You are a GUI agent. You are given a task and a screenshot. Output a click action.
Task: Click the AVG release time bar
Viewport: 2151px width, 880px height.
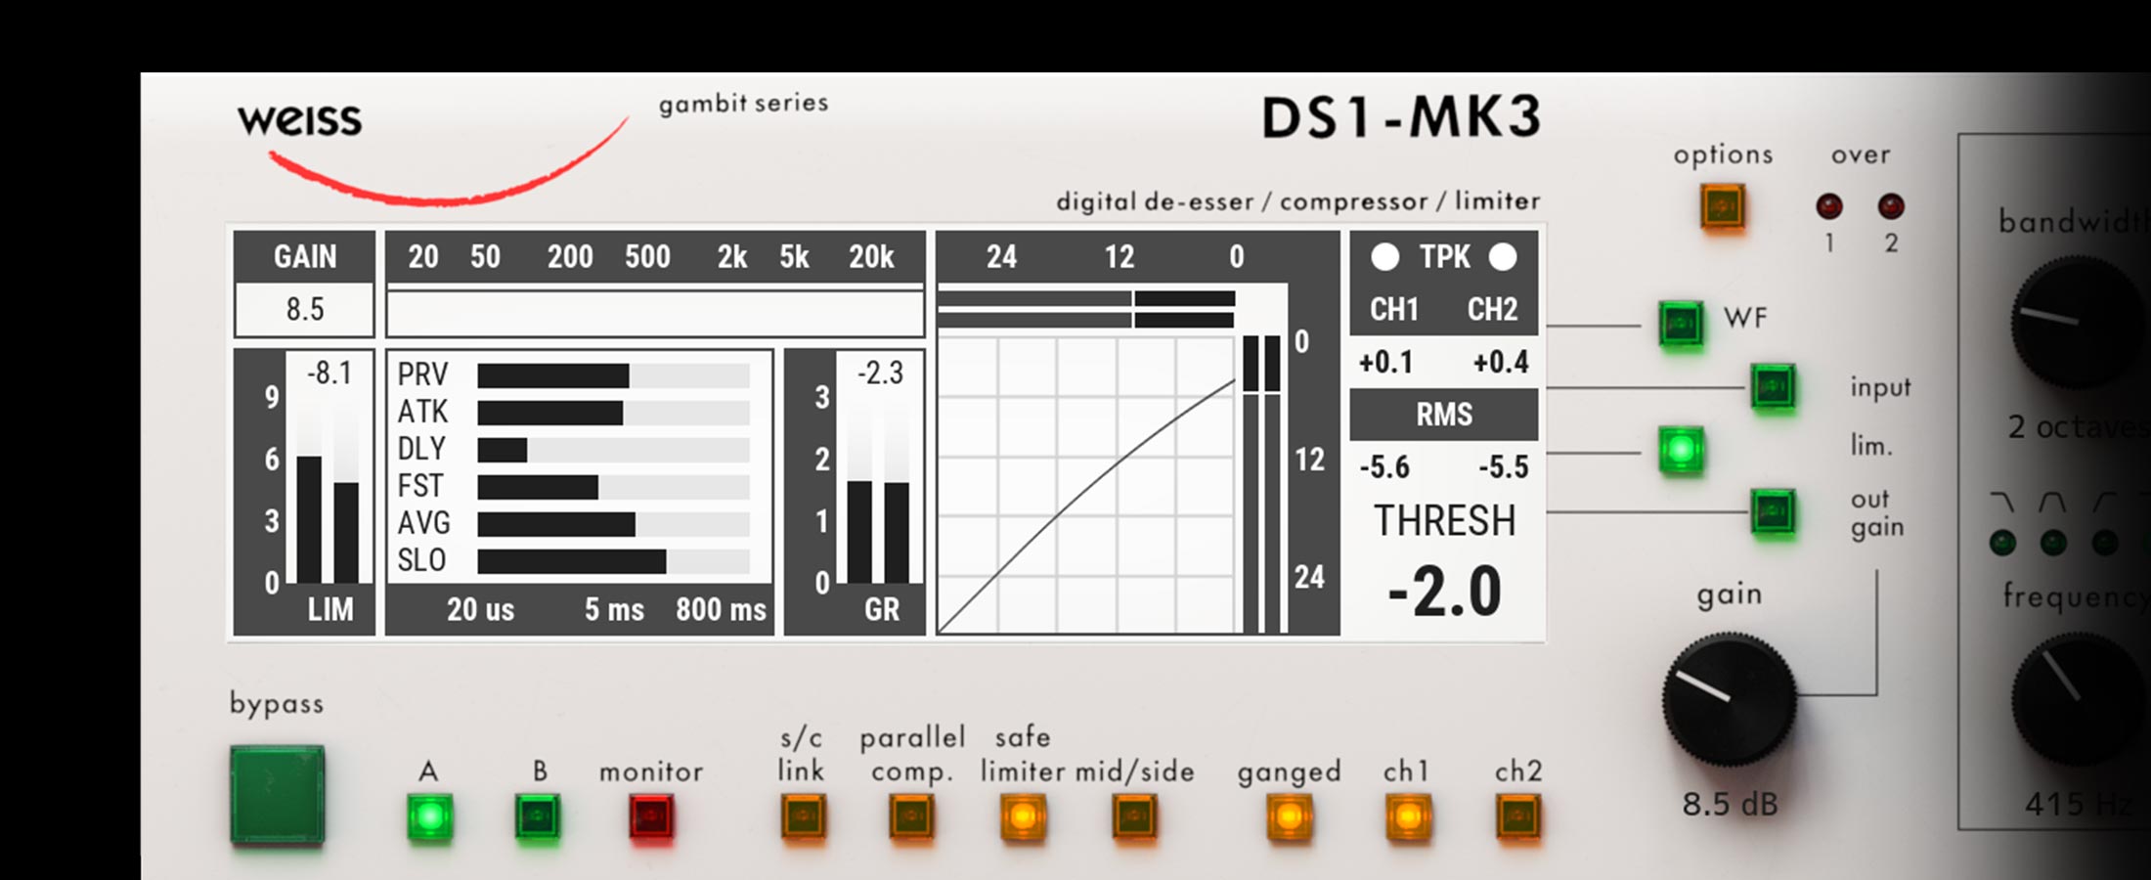(x=613, y=524)
